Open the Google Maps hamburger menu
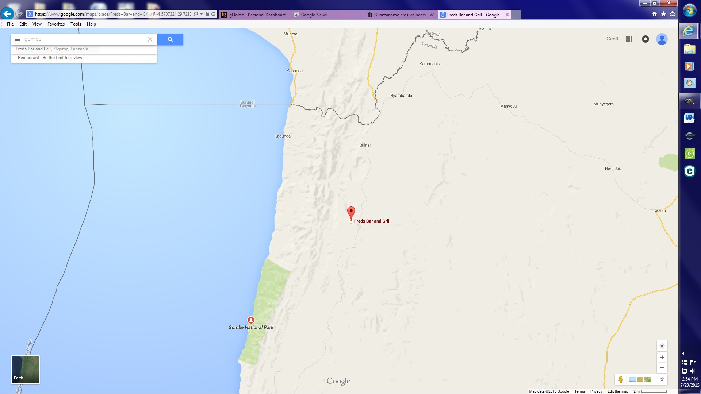Screen dimensions: 701x394 tap(18, 39)
